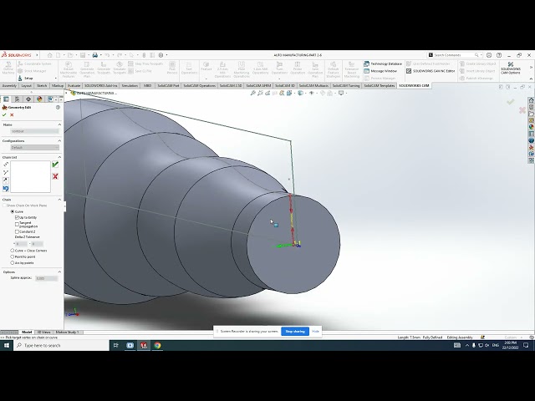Collapse the Chain List section
This screenshot has height=401, width=535.
[59, 157]
